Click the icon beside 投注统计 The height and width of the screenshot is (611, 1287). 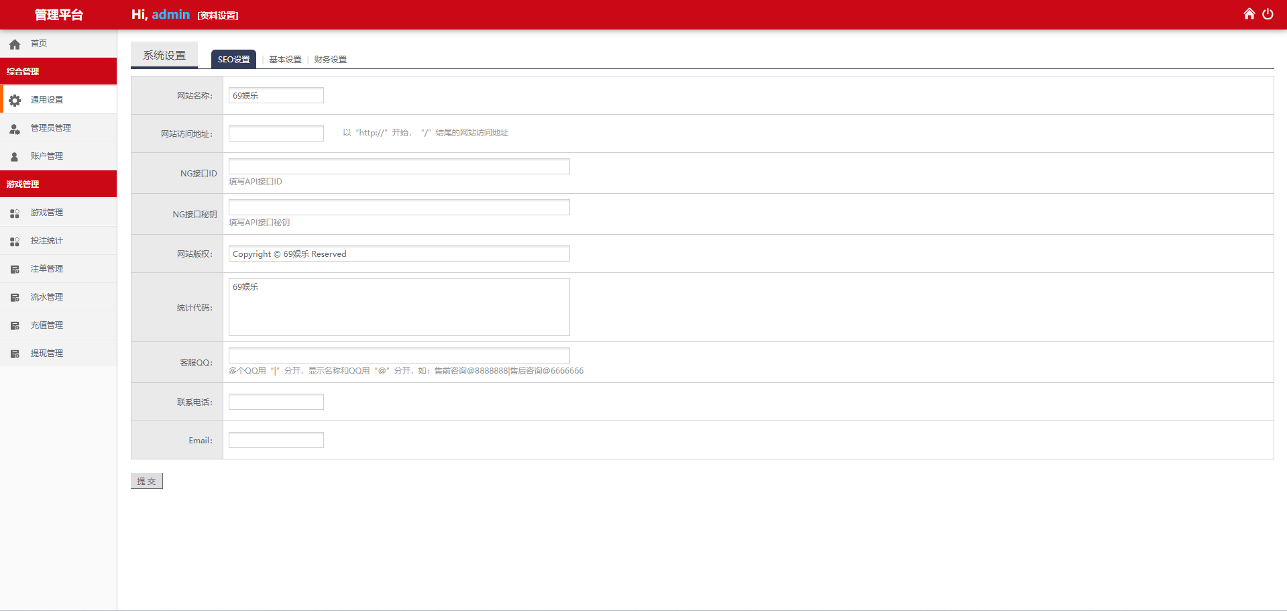15,241
